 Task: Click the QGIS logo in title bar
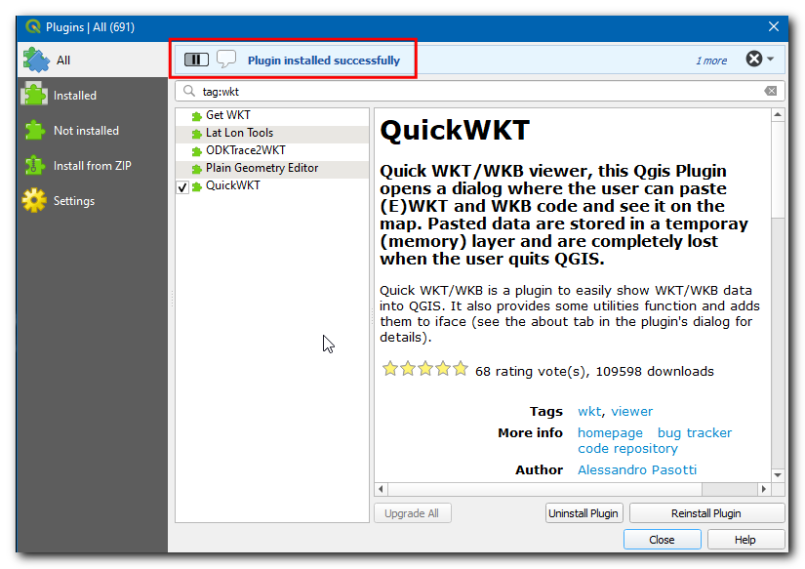pyautogui.click(x=32, y=26)
